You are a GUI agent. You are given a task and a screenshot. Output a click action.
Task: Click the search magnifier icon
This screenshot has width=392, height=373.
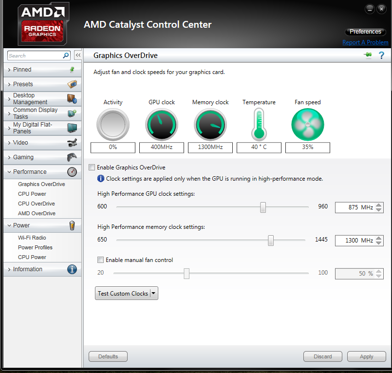tap(66, 56)
